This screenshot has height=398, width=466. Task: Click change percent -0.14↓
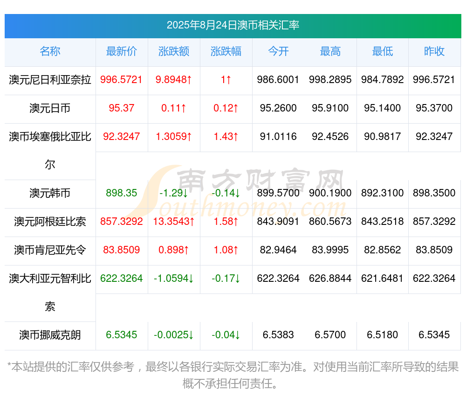pyautogui.click(x=226, y=193)
